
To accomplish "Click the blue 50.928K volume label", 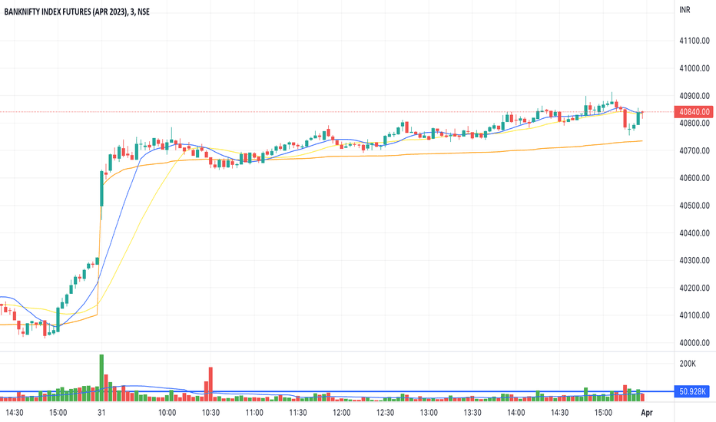I will click(x=692, y=391).
